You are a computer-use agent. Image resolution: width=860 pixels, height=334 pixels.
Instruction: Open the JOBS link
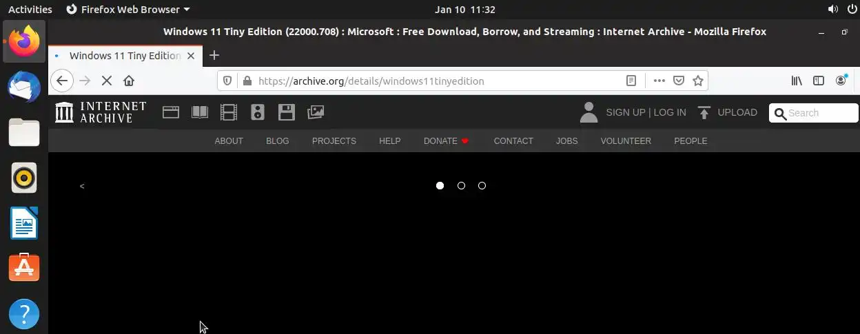tap(567, 140)
